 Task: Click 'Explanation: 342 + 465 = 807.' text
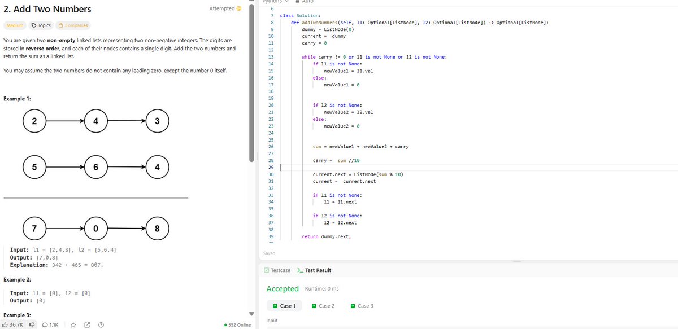click(x=56, y=265)
